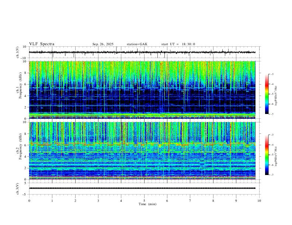Click time axis tick label "5"
This screenshot has height=225, width=292.
coord(144,201)
